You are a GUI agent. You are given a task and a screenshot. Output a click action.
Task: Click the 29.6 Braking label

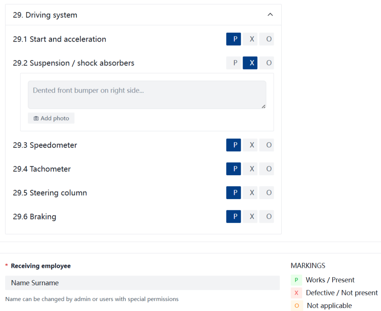tap(35, 216)
